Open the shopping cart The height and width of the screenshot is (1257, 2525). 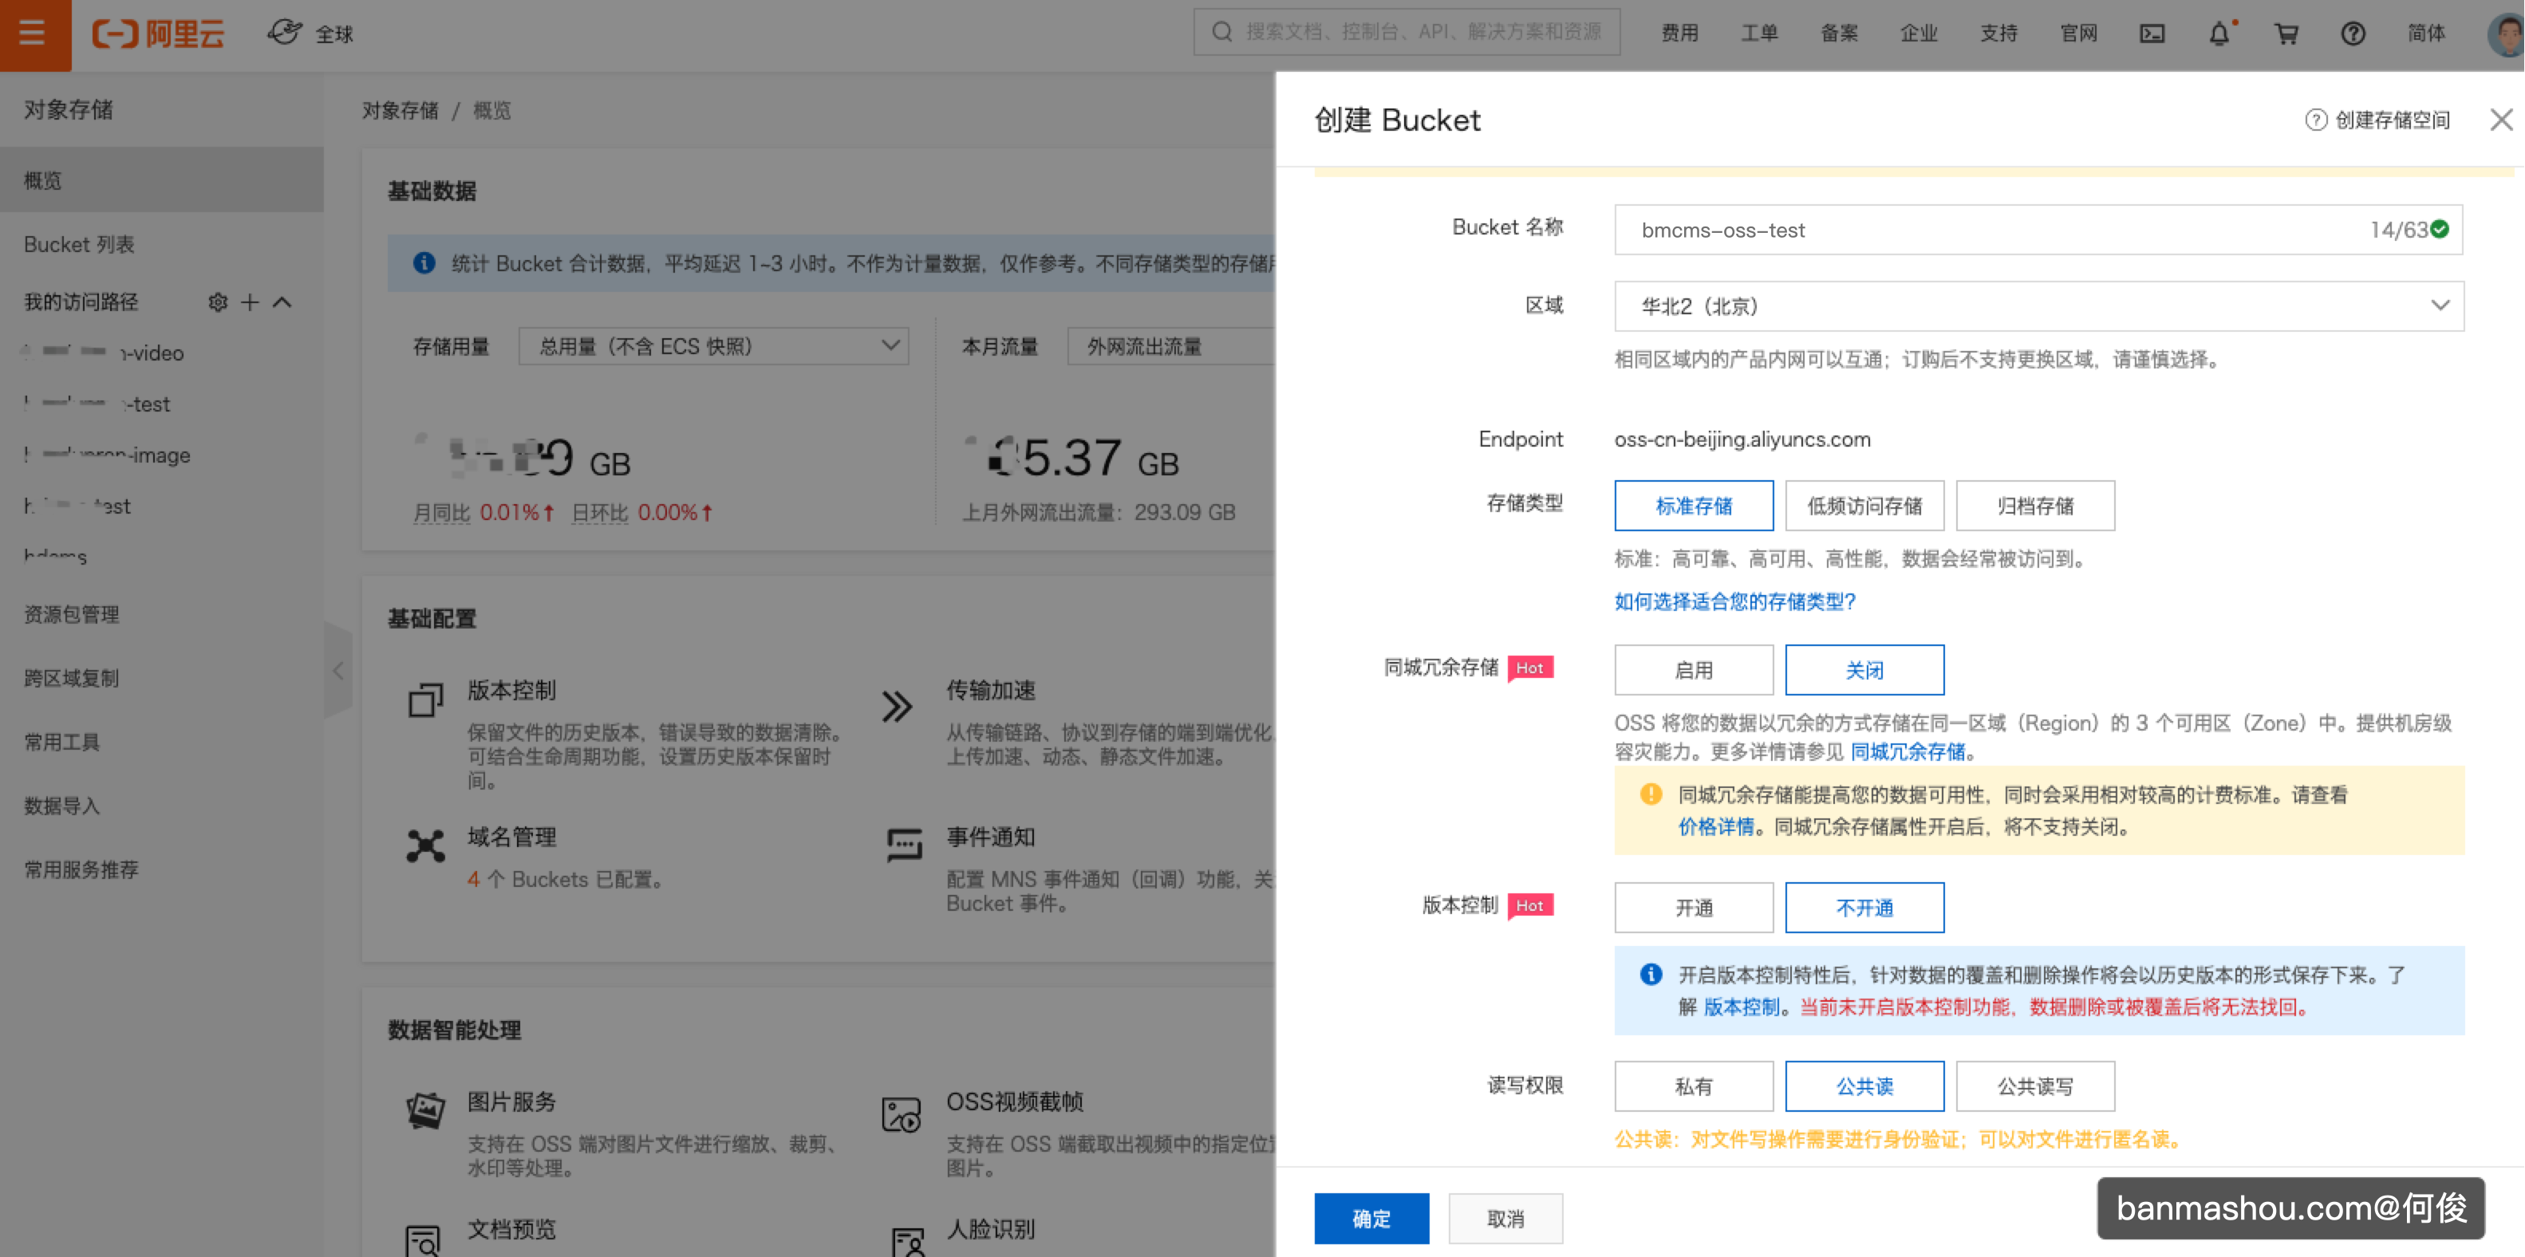[2286, 33]
